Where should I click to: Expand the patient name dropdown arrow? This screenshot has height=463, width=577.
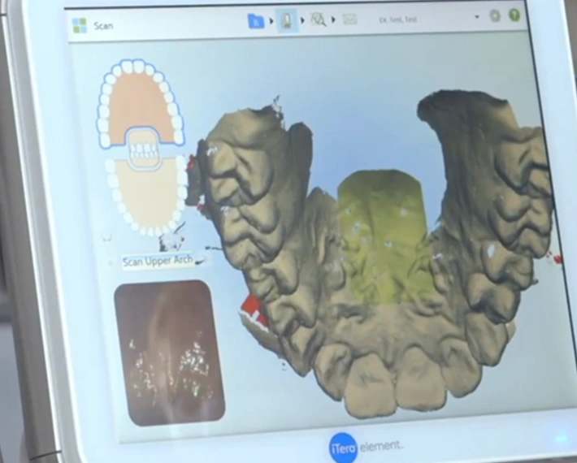(x=477, y=17)
